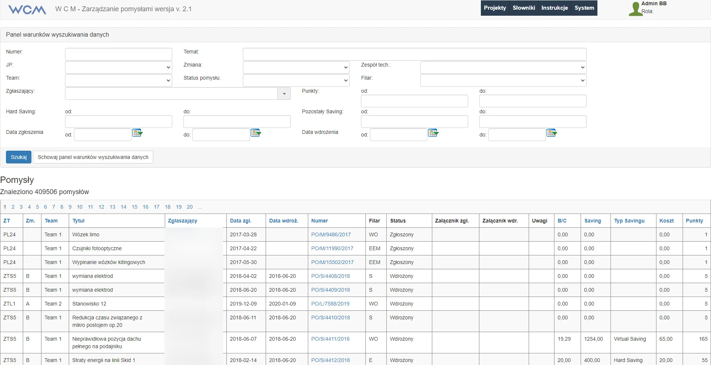Open idea PO/M/15502/2017

pos(332,262)
